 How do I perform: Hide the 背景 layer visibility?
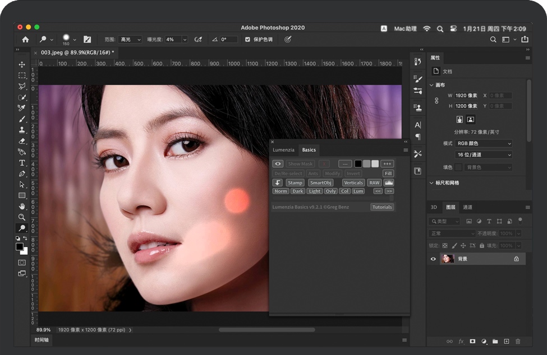[433, 258]
